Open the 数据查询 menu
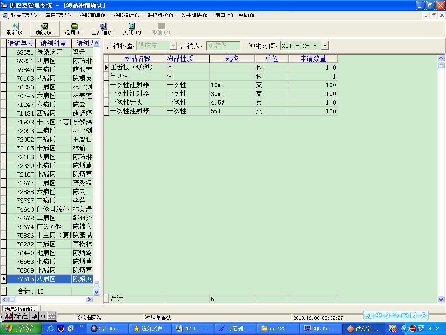Image resolution: width=446 pixels, height=335 pixels. (x=93, y=15)
